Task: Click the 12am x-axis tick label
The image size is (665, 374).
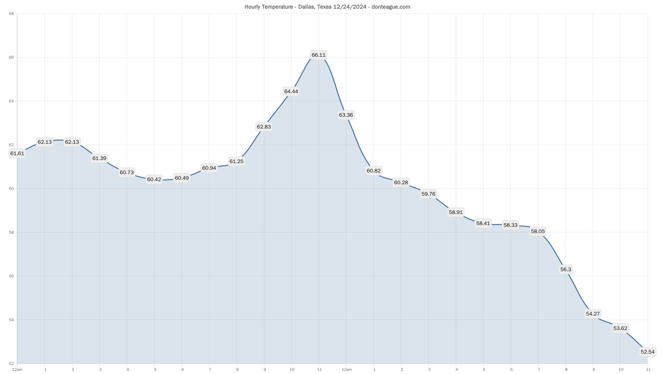Action: point(17,369)
